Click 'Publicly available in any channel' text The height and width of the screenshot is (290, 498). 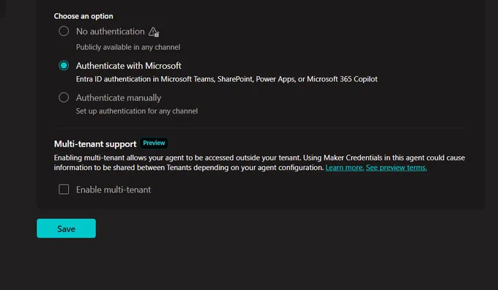(128, 47)
